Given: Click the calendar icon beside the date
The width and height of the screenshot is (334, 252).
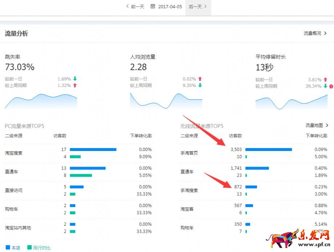Looking at the screenshot, I should pos(153,7).
